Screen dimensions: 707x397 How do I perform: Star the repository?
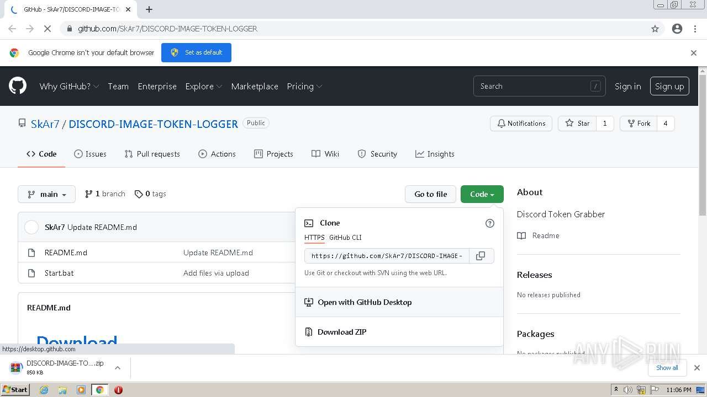(x=577, y=124)
